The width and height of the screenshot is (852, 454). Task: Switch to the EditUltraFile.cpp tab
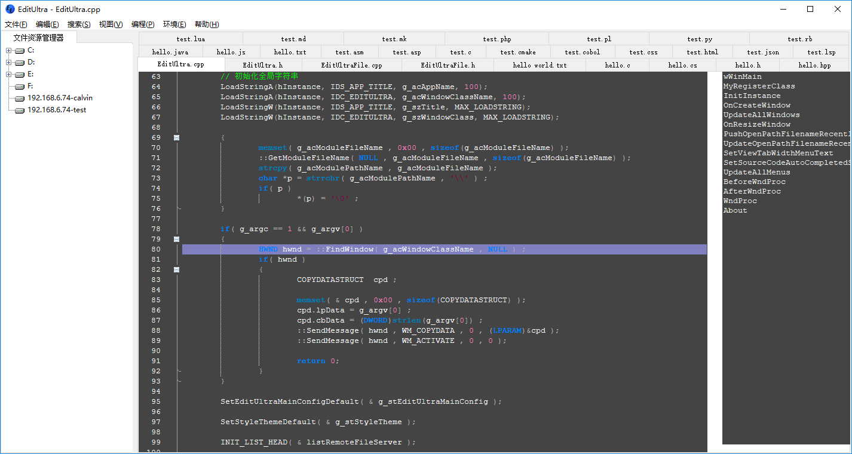(352, 65)
